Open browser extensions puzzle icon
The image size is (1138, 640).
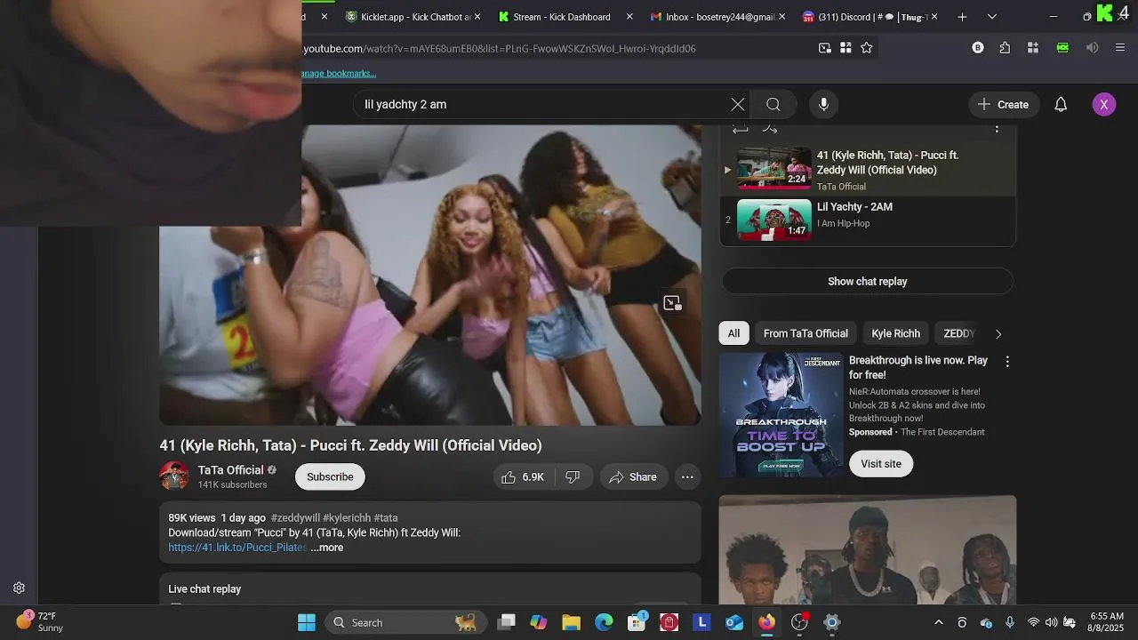(1005, 48)
